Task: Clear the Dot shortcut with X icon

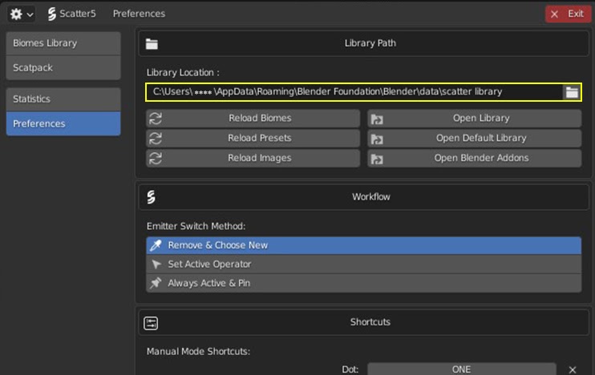Action: [x=573, y=369]
